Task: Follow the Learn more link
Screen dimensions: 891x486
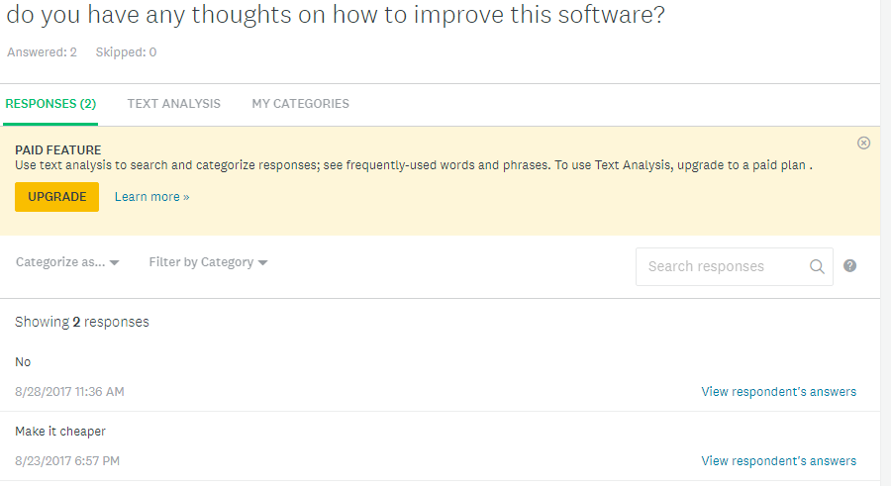Action: pyautogui.click(x=151, y=197)
